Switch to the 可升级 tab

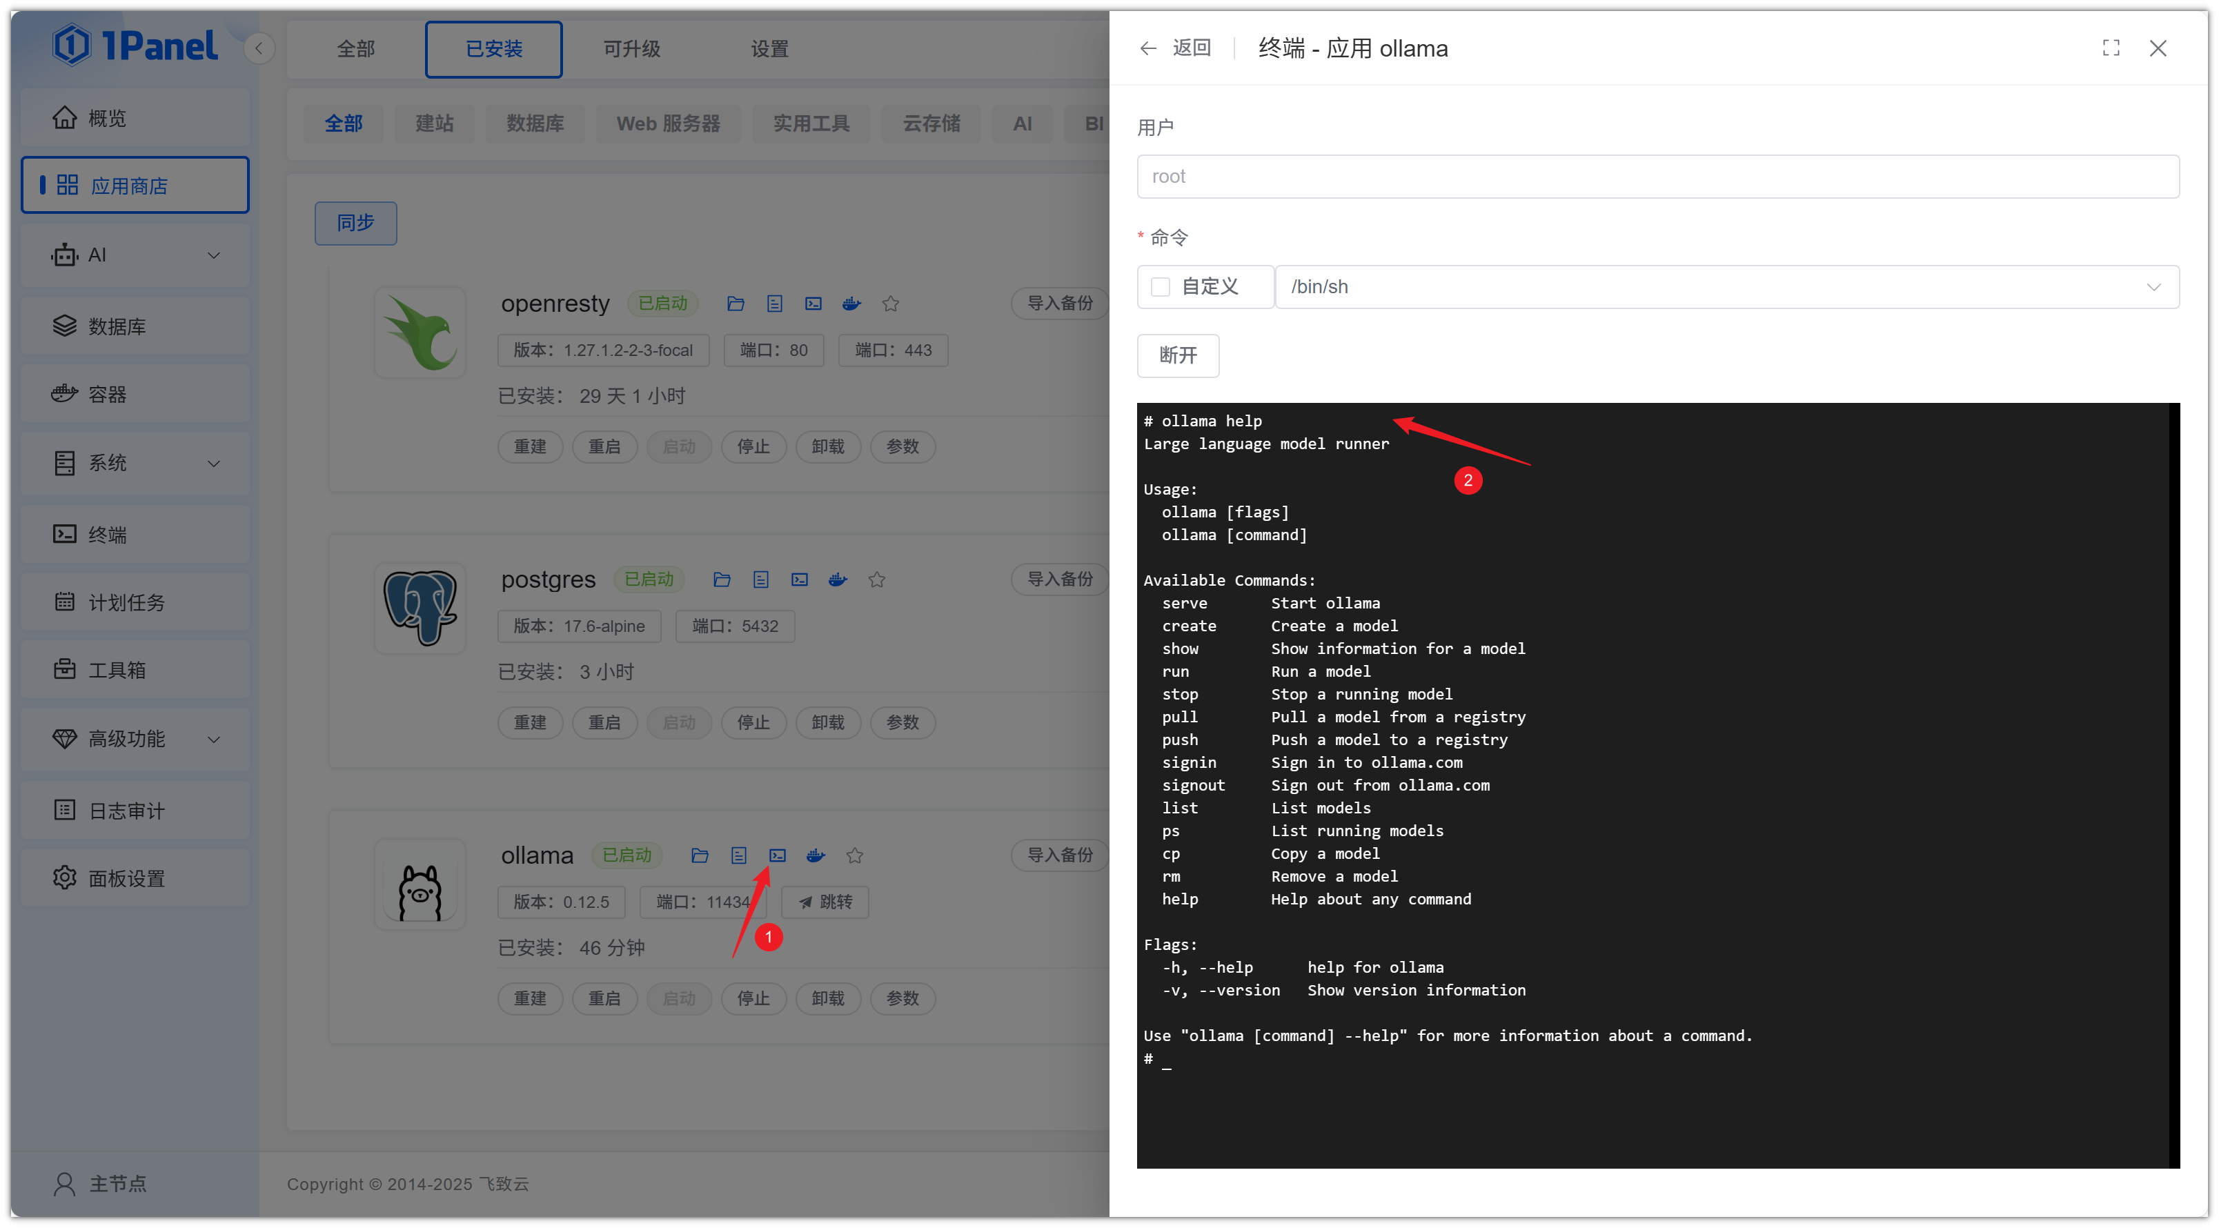pyautogui.click(x=631, y=49)
